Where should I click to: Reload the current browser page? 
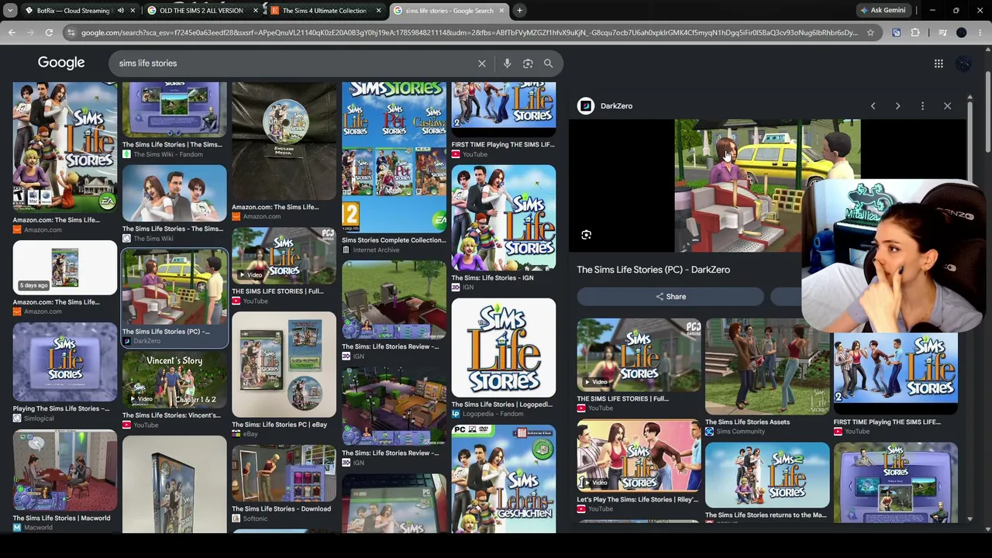(x=49, y=33)
